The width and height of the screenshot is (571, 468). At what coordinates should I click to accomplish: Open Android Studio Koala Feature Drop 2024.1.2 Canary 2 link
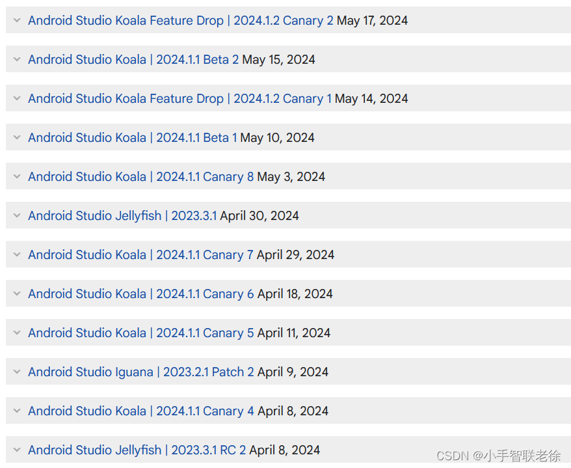(x=181, y=20)
